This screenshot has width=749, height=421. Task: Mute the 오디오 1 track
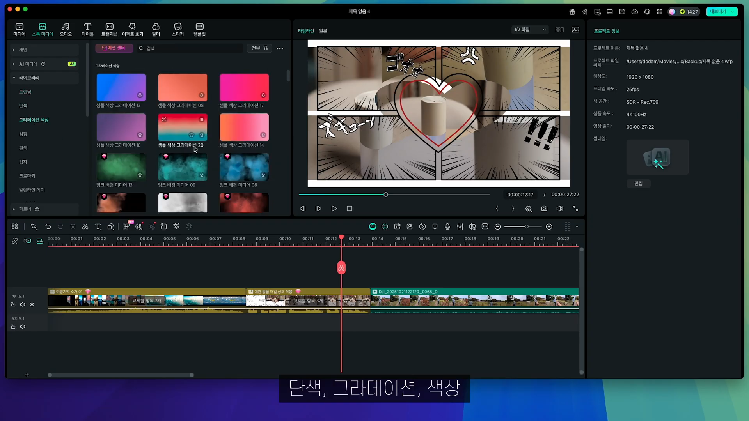coord(23,327)
